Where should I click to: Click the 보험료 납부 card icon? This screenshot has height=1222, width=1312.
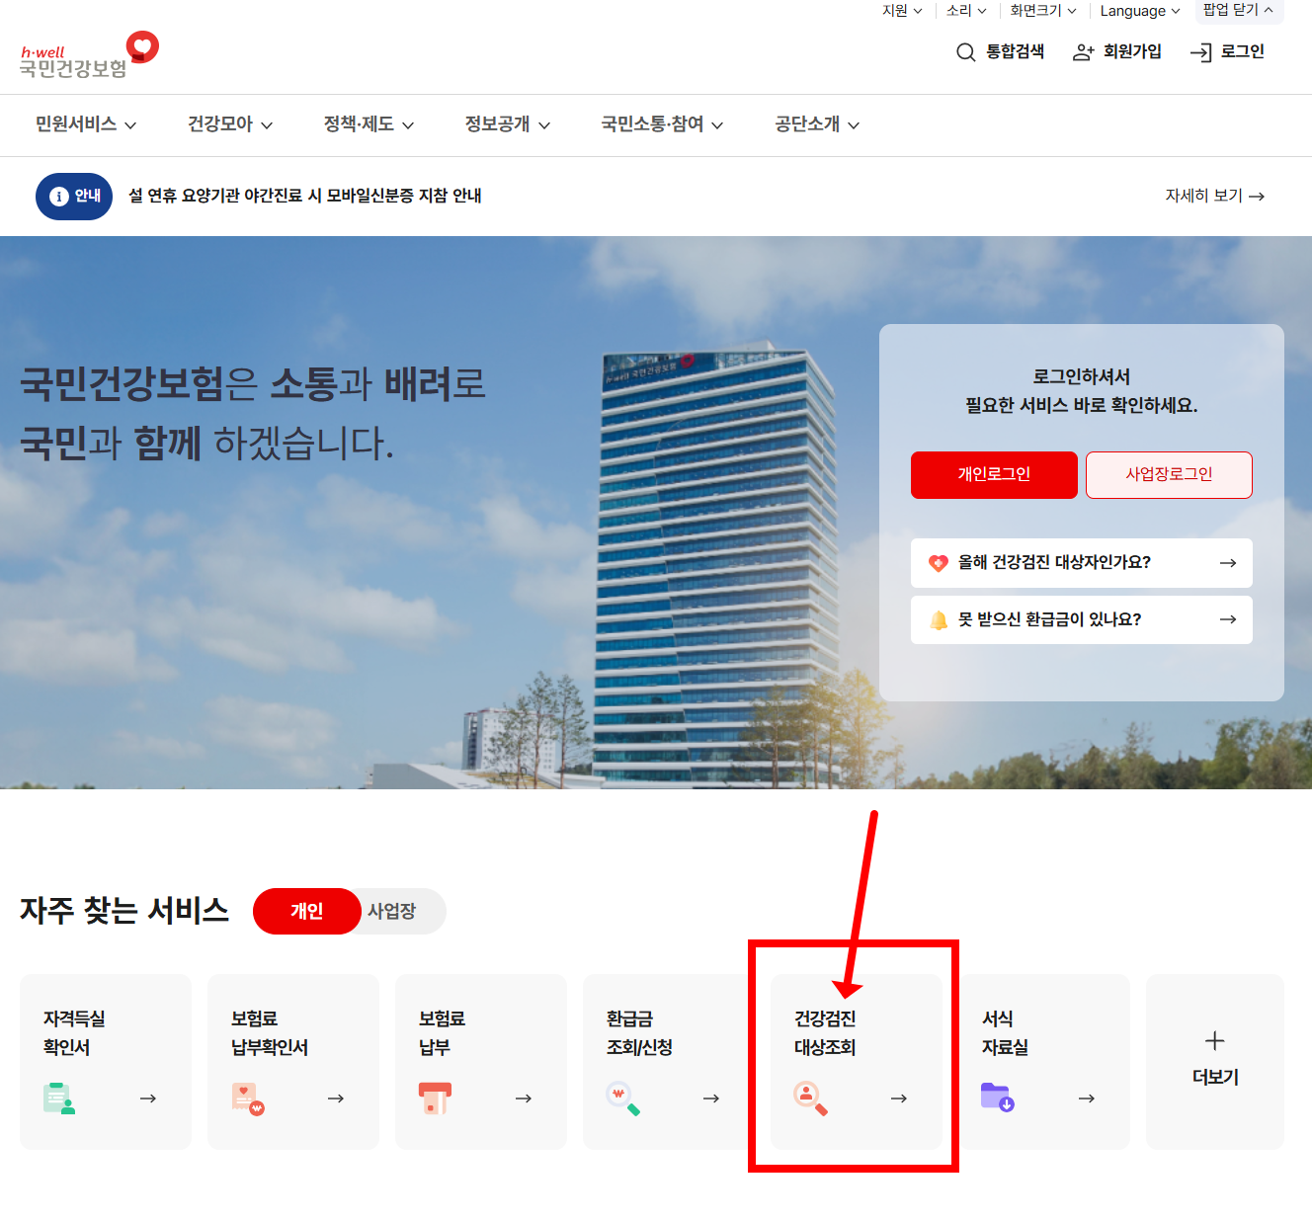coord(435,1099)
